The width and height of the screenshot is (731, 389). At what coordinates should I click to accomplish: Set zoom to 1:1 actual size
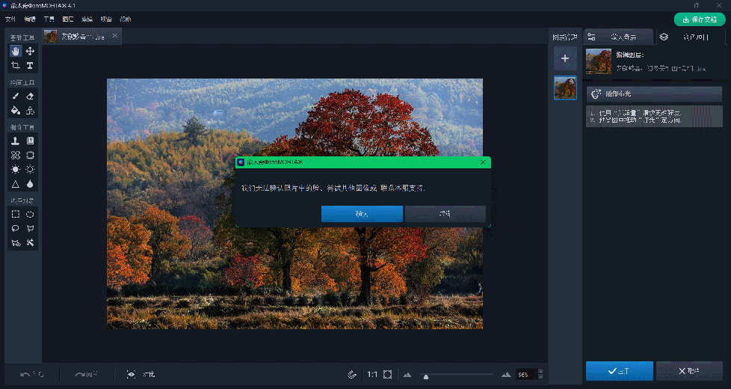point(372,375)
